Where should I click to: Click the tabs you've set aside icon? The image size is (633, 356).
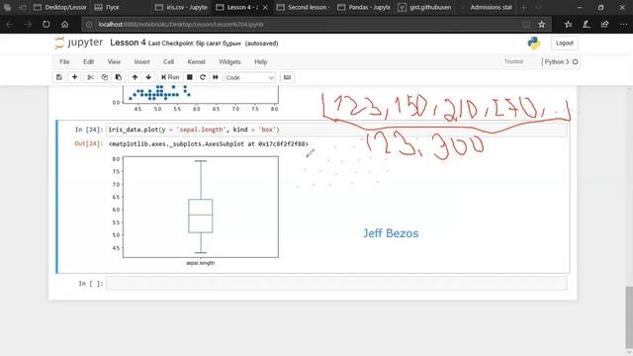pyautogui.click(x=7, y=7)
